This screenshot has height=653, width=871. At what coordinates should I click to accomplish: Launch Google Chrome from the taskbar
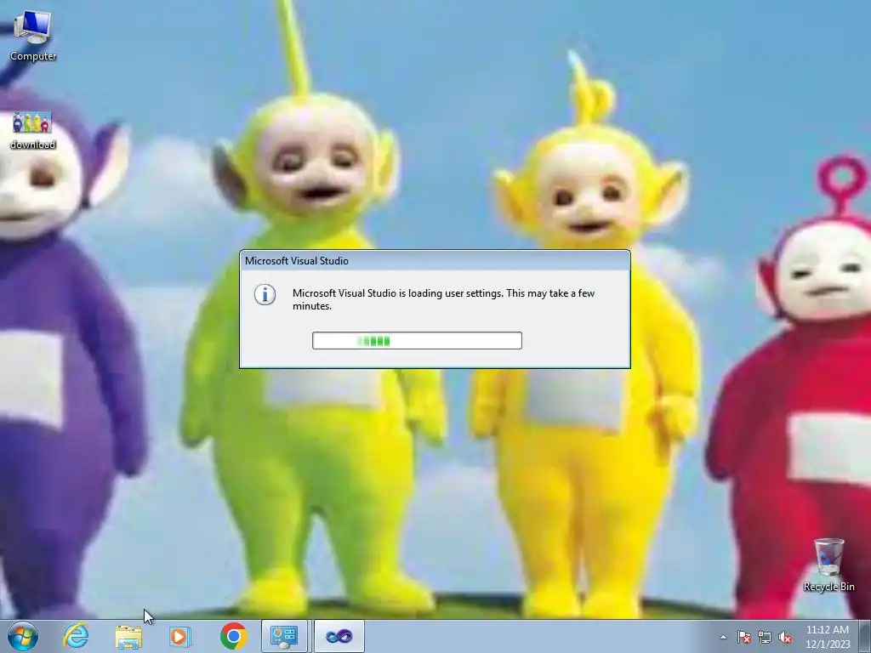[233, 636]
